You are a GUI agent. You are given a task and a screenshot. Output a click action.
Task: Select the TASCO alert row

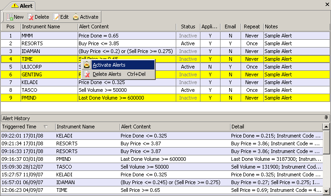click(x=165, y=90)
